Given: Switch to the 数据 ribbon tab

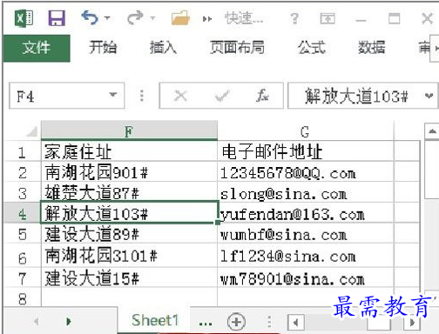Looking at the screenshot, I should (x=372, y=48).
